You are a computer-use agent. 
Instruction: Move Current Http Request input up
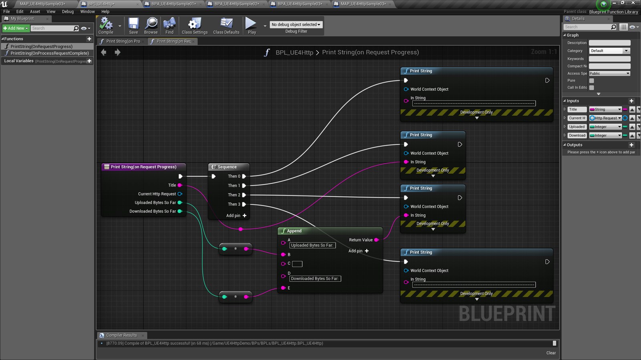632,118
